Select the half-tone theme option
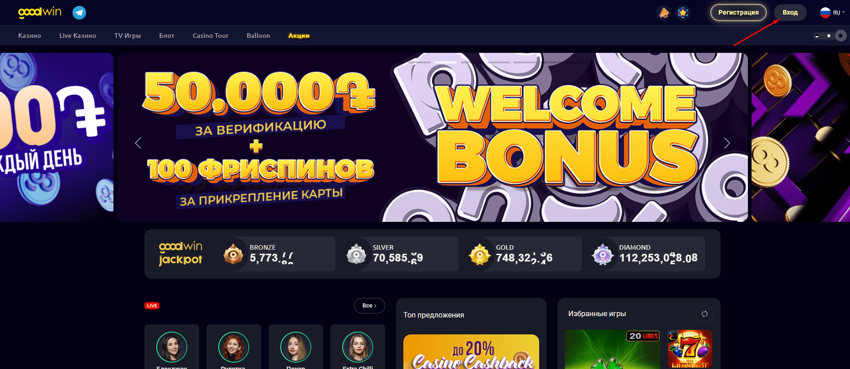This screenshot has height=369, width=850. tap(817, 36)
